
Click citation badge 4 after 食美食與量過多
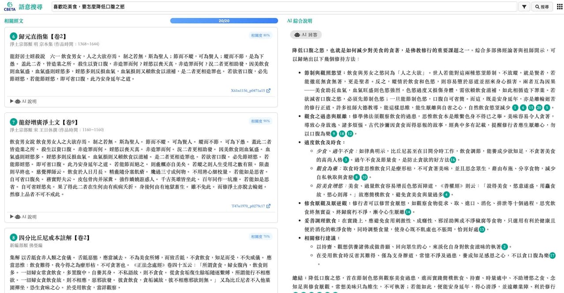point(446,195)
